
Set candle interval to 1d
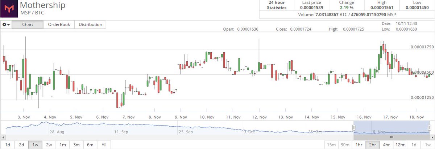[414, 145]
